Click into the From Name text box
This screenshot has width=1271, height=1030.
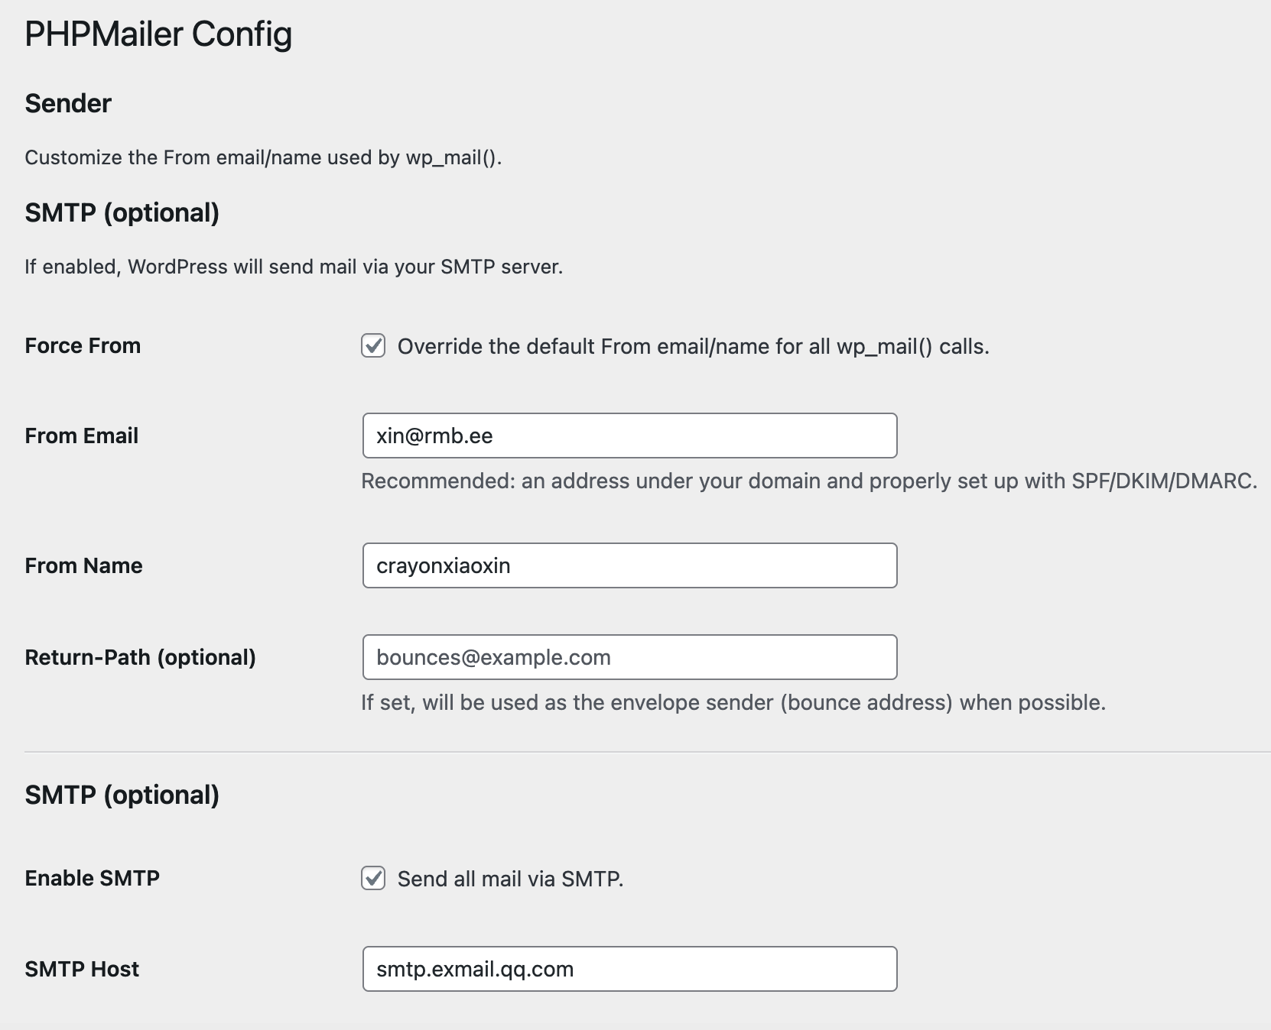point(629,565)
